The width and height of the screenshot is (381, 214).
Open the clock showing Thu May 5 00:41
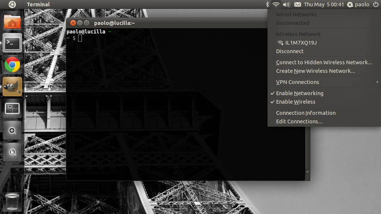coord(324,4)
